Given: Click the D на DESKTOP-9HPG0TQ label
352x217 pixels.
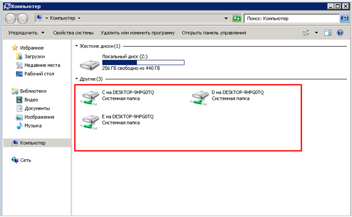Looking at the screenshot, I should [x=238, y=92].
